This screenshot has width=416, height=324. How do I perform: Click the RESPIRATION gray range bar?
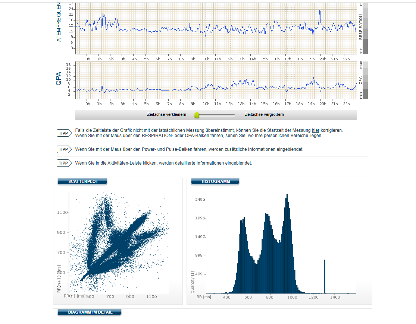[365, 28]
